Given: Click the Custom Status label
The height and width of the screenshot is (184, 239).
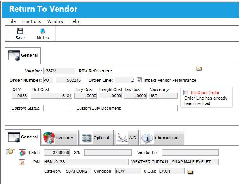Looking at the screenshot, I should (x=26, y=108).
